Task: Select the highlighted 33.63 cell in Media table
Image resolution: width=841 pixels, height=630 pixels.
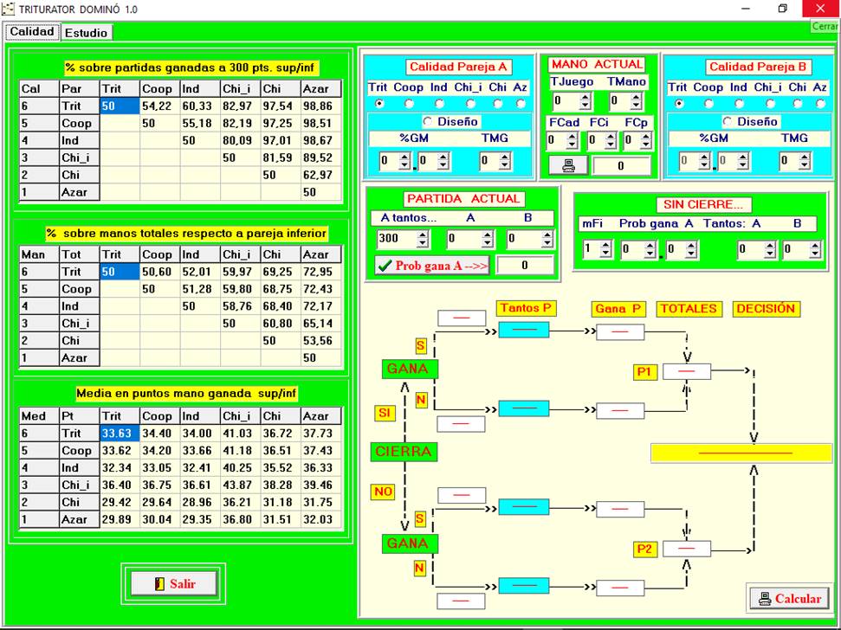Action: 119,434
